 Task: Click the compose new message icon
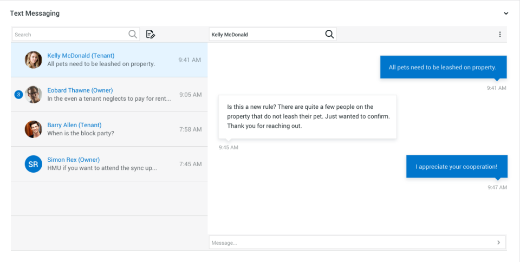click(151, 35)
